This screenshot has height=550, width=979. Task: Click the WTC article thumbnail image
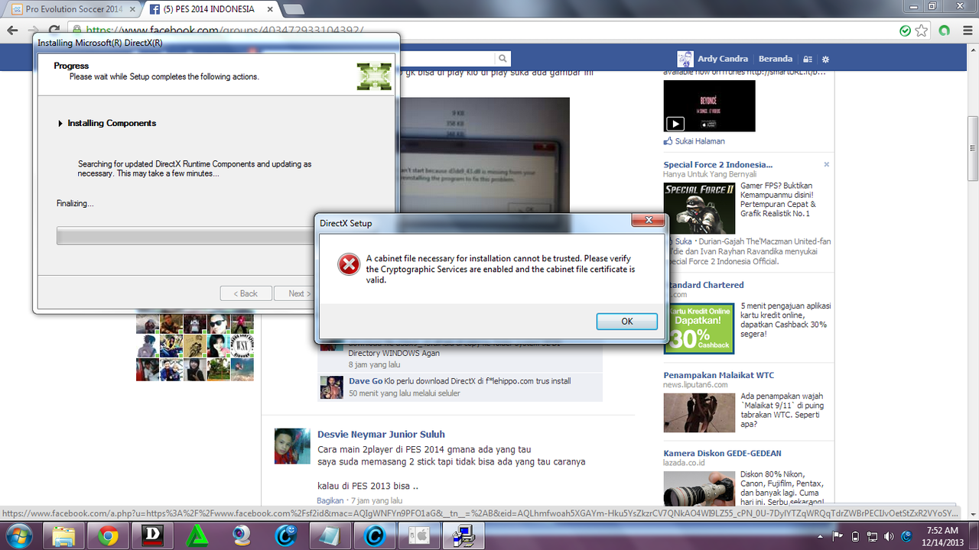[699, 412]
